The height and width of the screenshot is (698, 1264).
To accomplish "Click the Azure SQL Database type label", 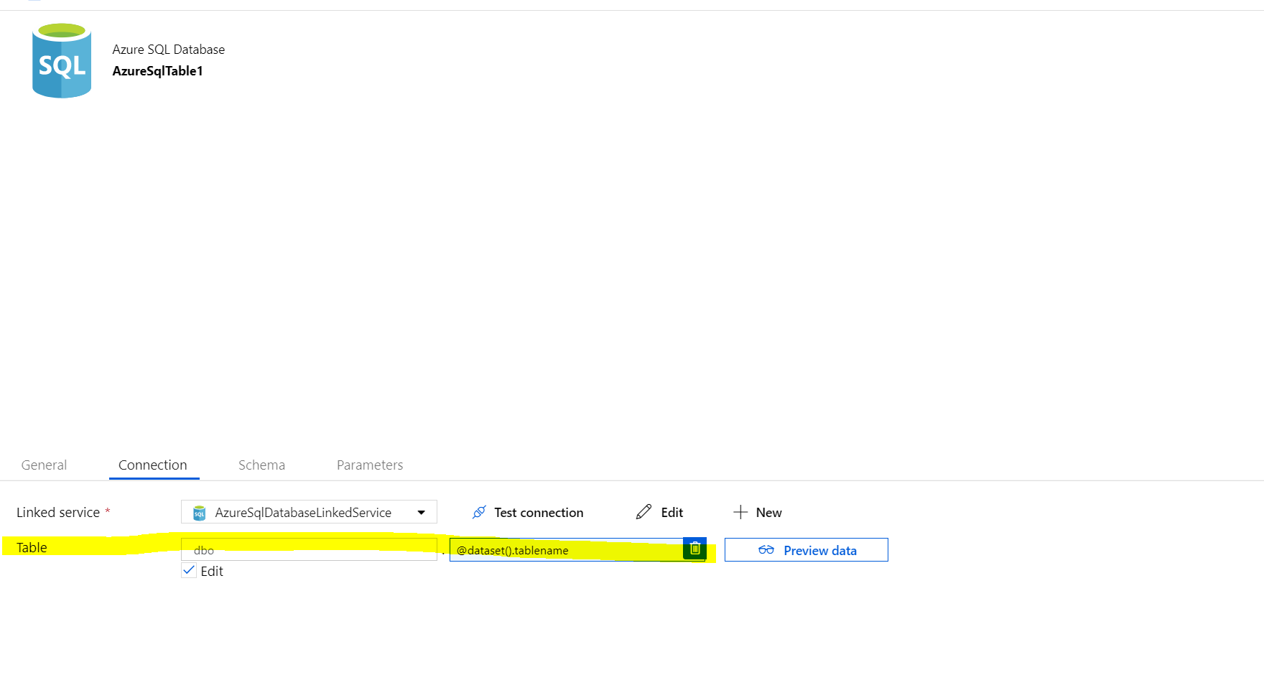I will pos(169,49).
